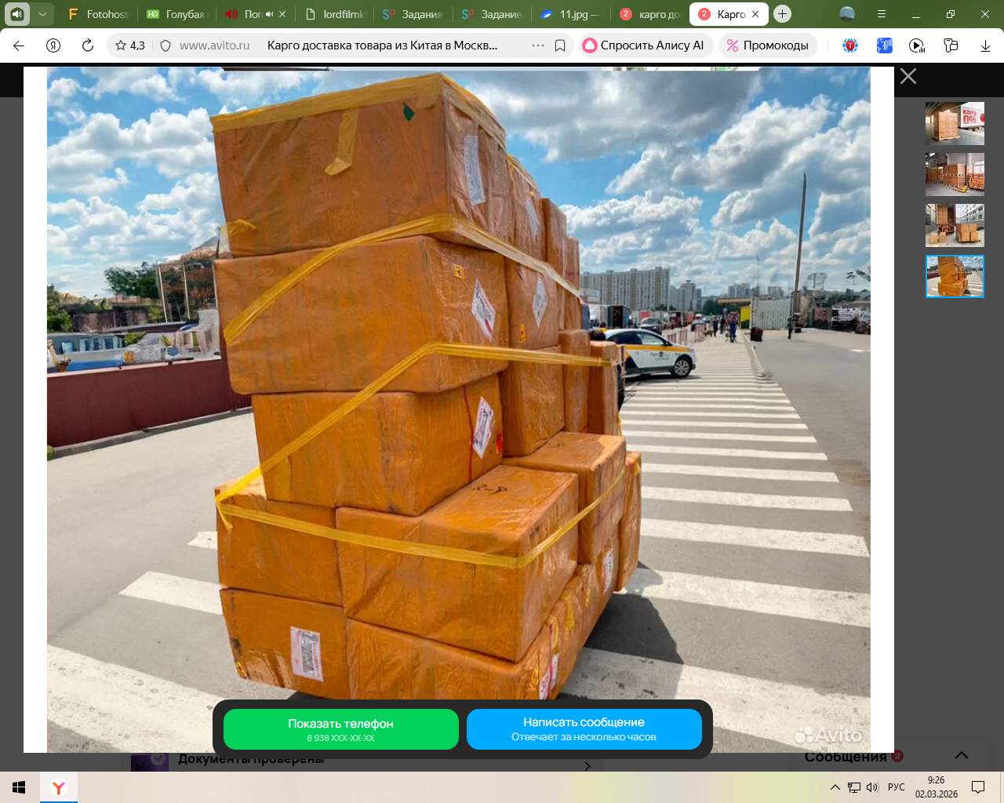Go back with the browser back arrow
This screenshot has width=1004, height=803.
pyautogui.click(x=19, y=45)
